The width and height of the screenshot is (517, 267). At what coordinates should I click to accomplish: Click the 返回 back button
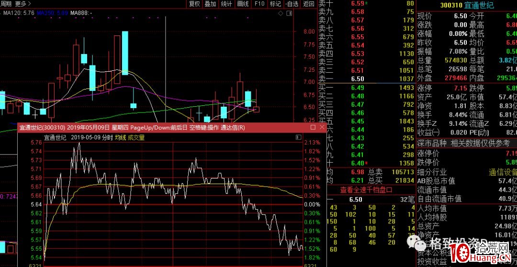click(x=309, y=4)
